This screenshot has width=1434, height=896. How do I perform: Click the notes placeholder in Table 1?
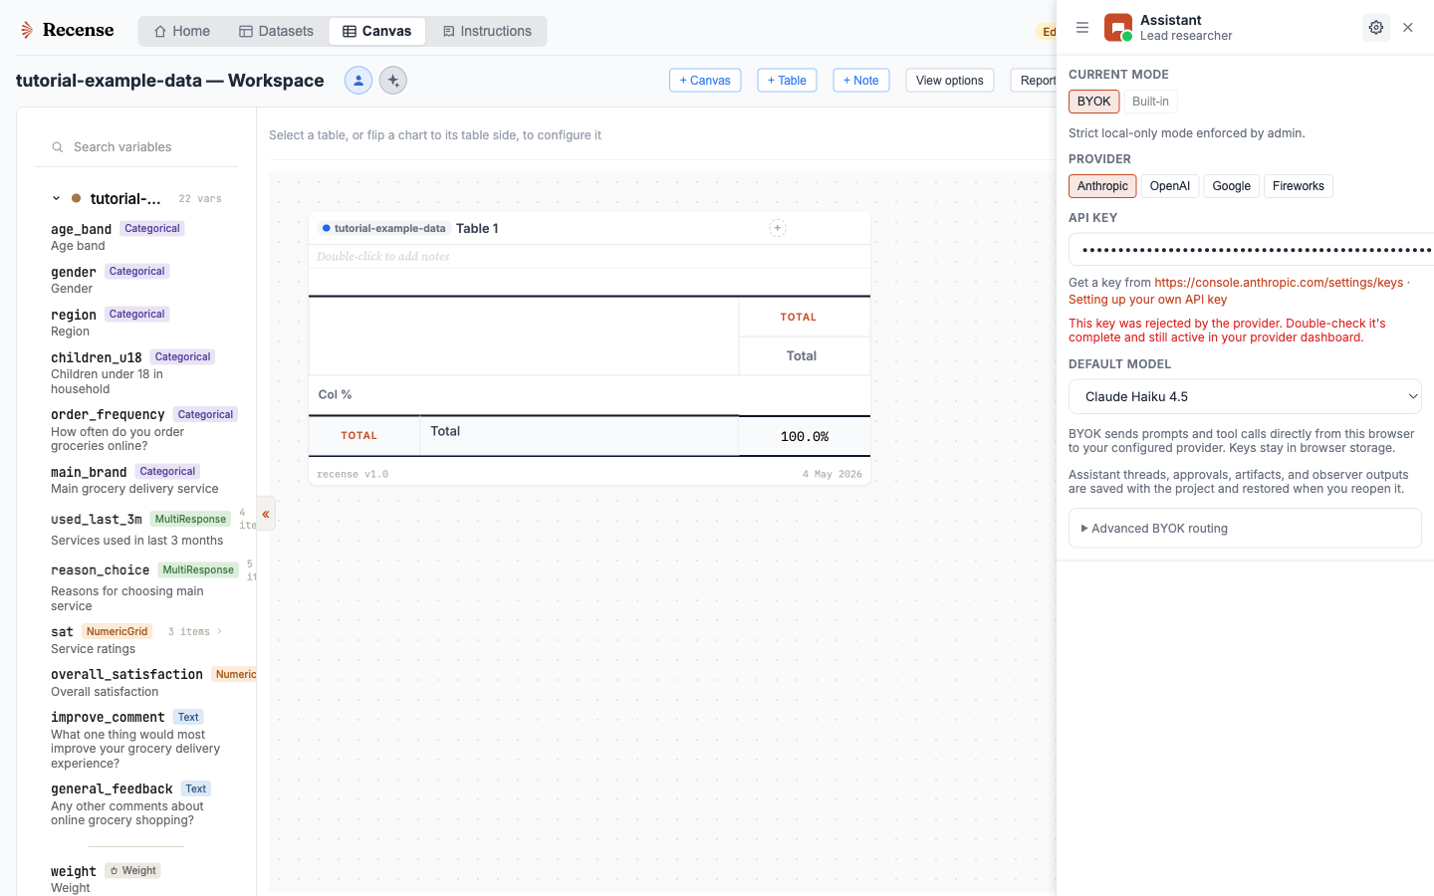point(383,257)
